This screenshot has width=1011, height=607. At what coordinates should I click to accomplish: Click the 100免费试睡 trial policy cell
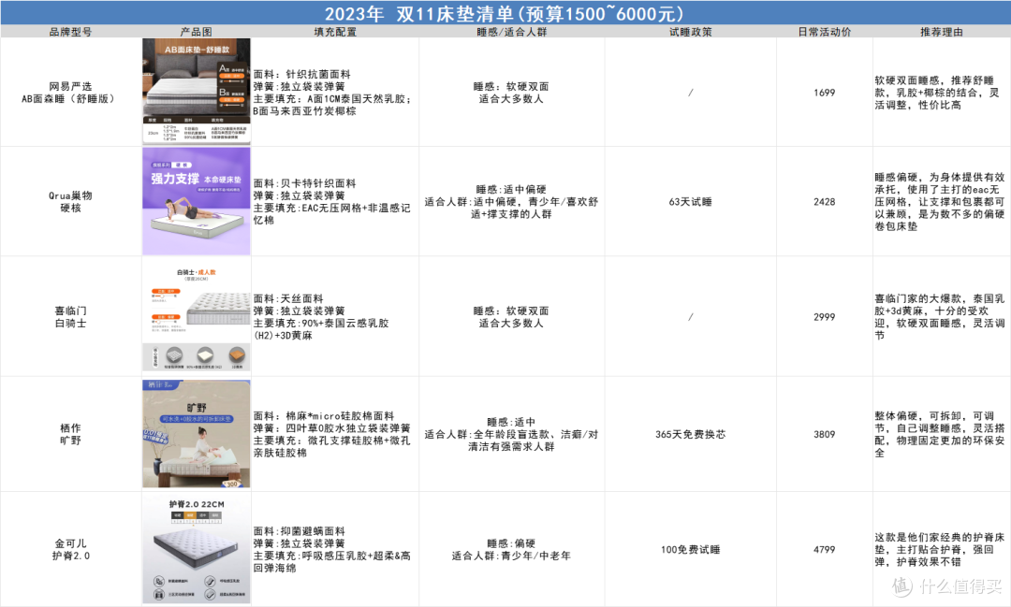pos(691,549)
